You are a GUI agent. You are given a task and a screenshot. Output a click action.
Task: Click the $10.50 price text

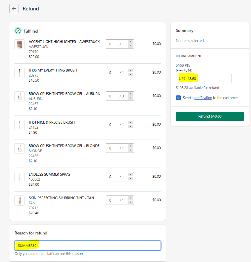pos(34,80)
